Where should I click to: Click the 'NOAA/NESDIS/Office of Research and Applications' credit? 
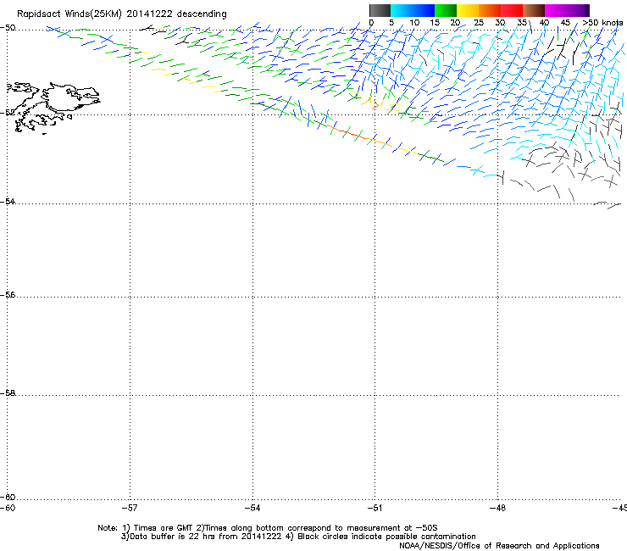click(499, 546)
